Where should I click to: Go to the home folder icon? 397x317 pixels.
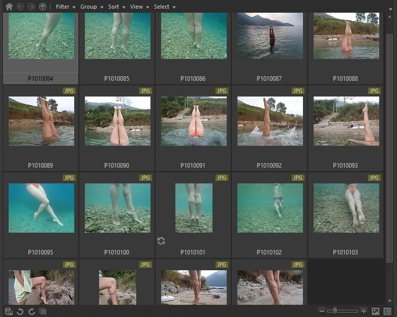pos(9,7)
